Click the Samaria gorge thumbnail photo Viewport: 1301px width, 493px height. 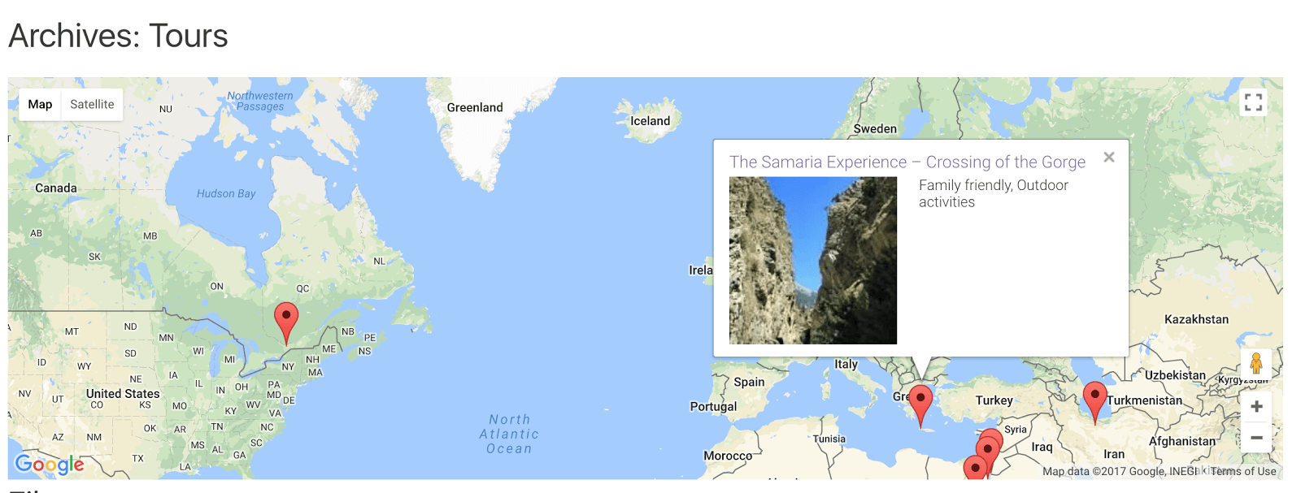pyautogui.click(x=813, y=261)
